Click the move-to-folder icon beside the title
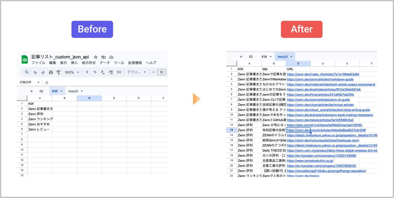This screenshot has width=394, height=198. 104,57
